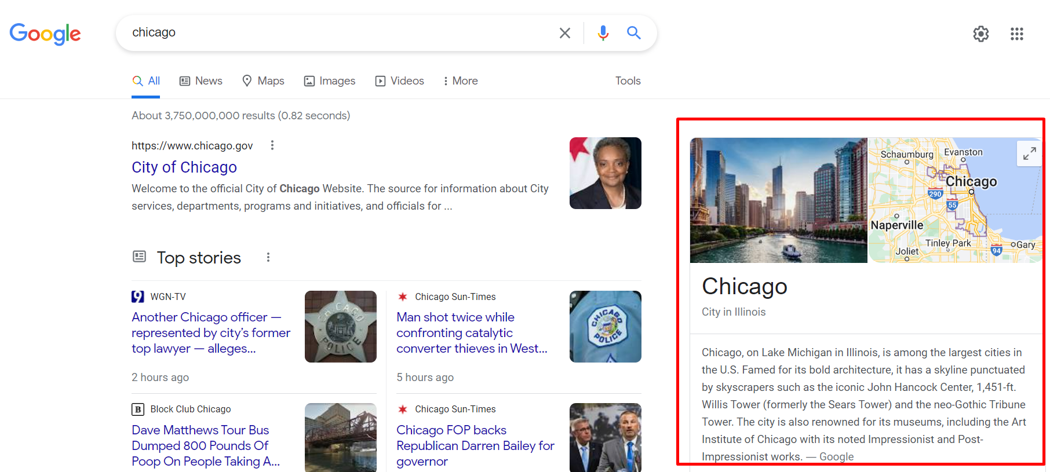
Task: Switch to the News tab
Action: point(201,81)
